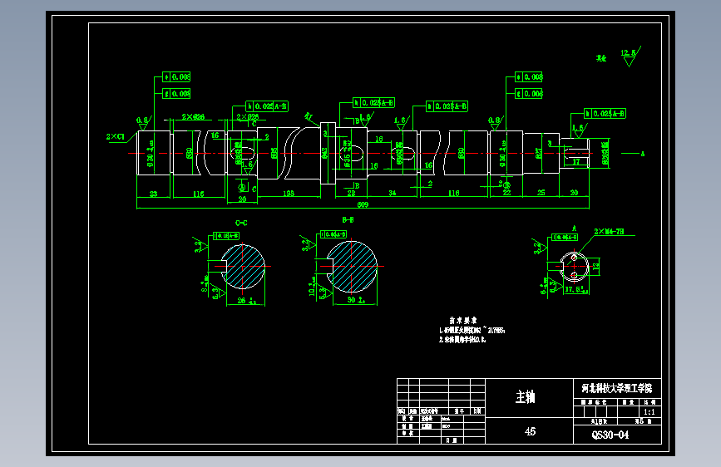
Task: Select the '25' length dimension
Action: 541,193
